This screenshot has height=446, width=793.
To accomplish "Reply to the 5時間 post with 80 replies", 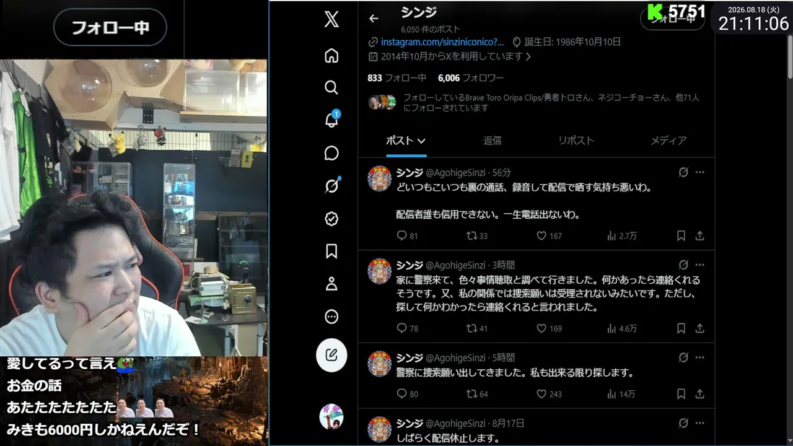I will click(x=407, y=394).
